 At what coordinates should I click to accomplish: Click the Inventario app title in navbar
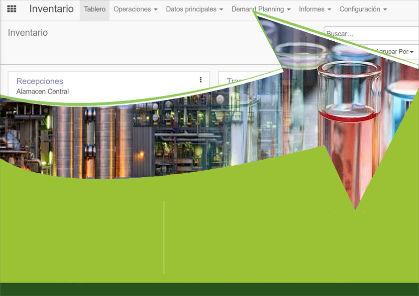tap(51, 9)
